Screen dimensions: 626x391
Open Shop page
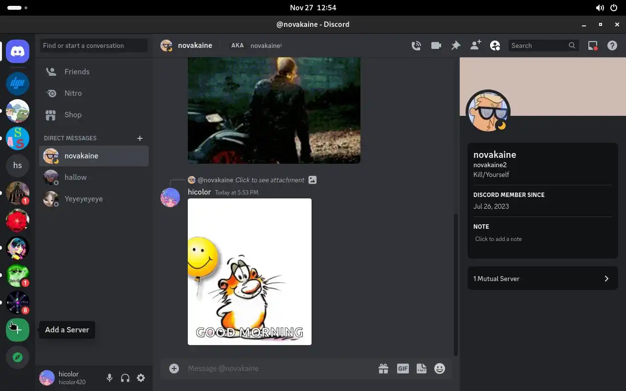(94, 114)
